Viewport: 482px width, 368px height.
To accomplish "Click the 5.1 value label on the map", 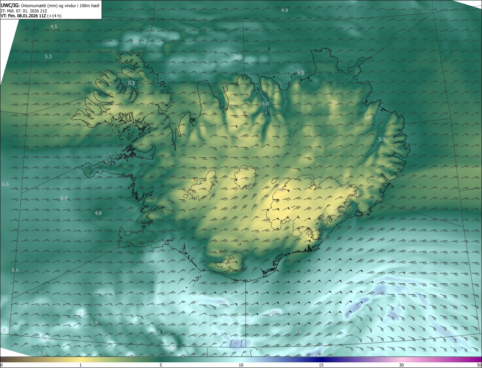I will [x=161, y=333].
